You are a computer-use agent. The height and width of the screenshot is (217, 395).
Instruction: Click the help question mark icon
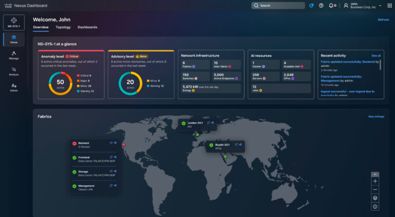click(321, 6)
